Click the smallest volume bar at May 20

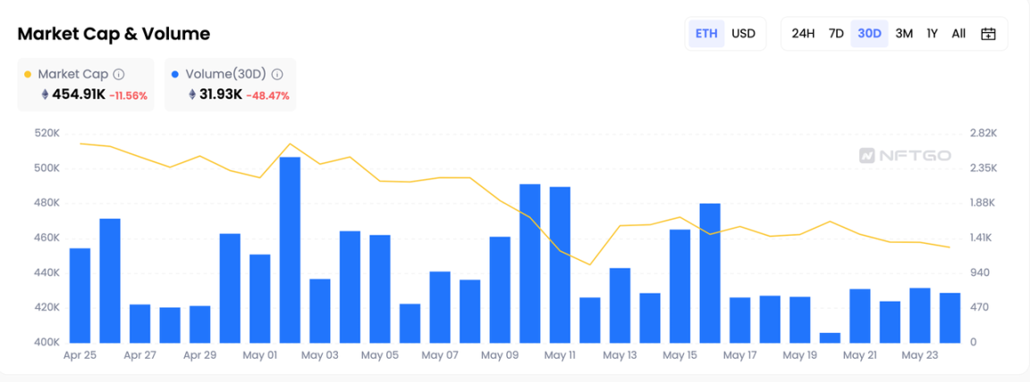point(830,337)
